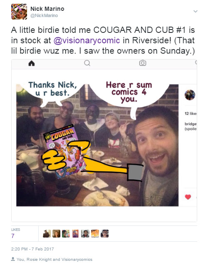Open first liker's avatar thumbnail
The width and height of the screenshot is (208, 265).
click(47, 233)
